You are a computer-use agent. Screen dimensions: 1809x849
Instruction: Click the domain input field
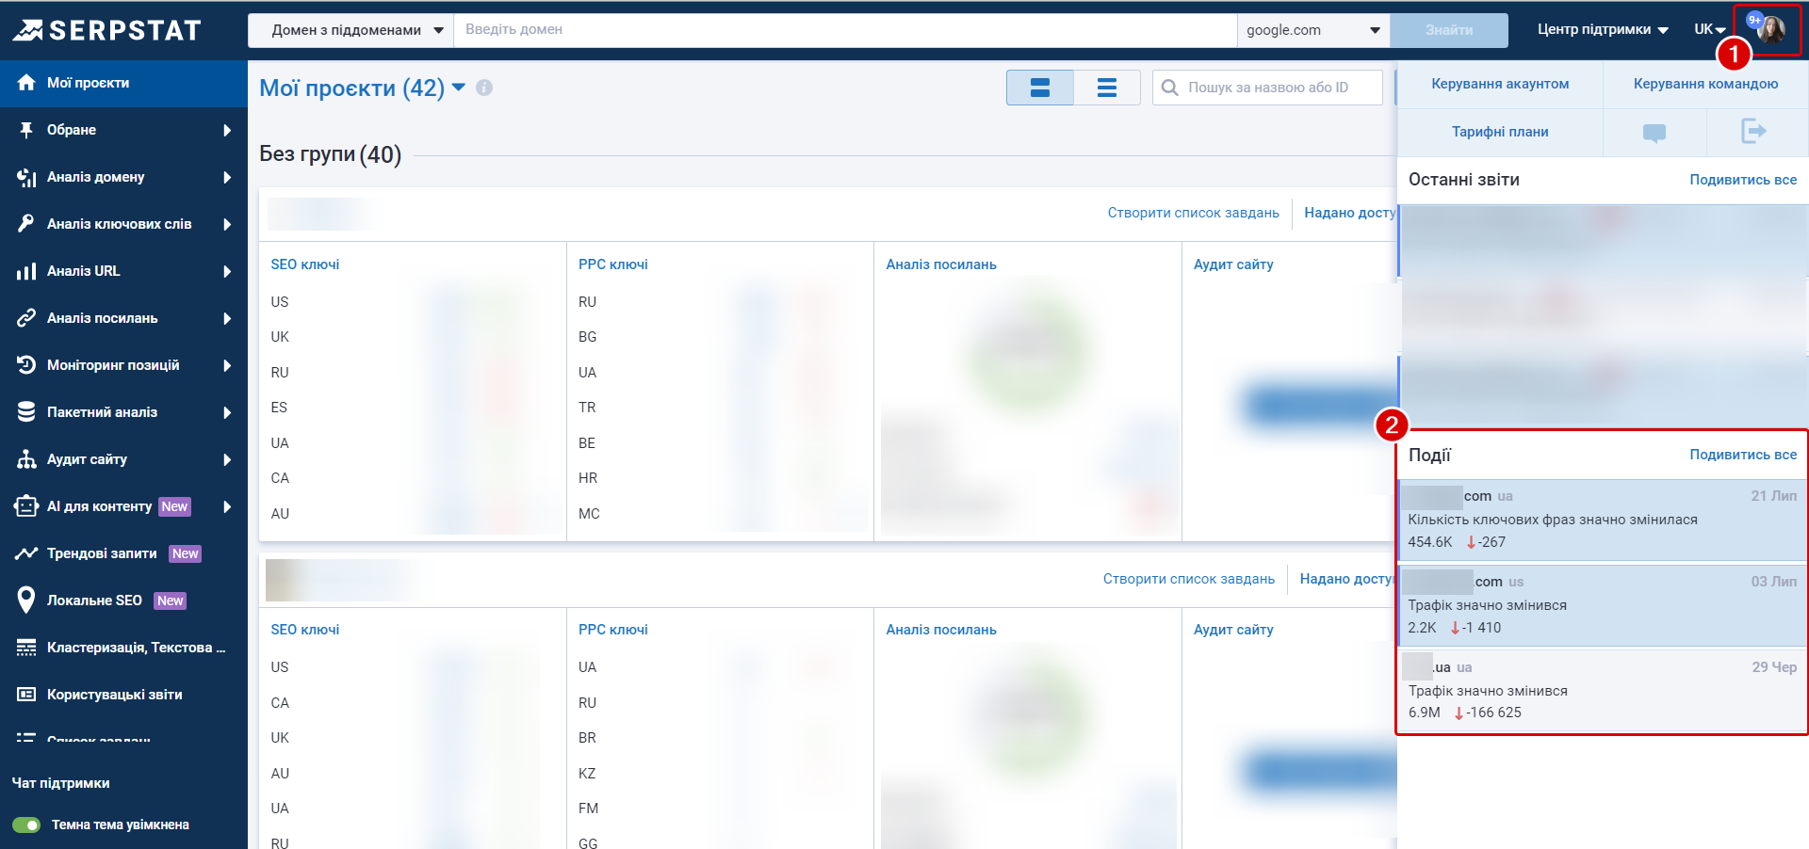[844, 30]
